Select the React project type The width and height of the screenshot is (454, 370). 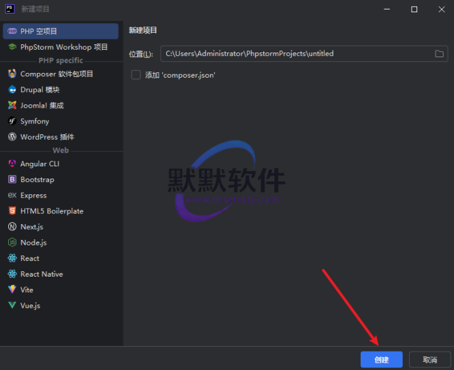(61, 258)
